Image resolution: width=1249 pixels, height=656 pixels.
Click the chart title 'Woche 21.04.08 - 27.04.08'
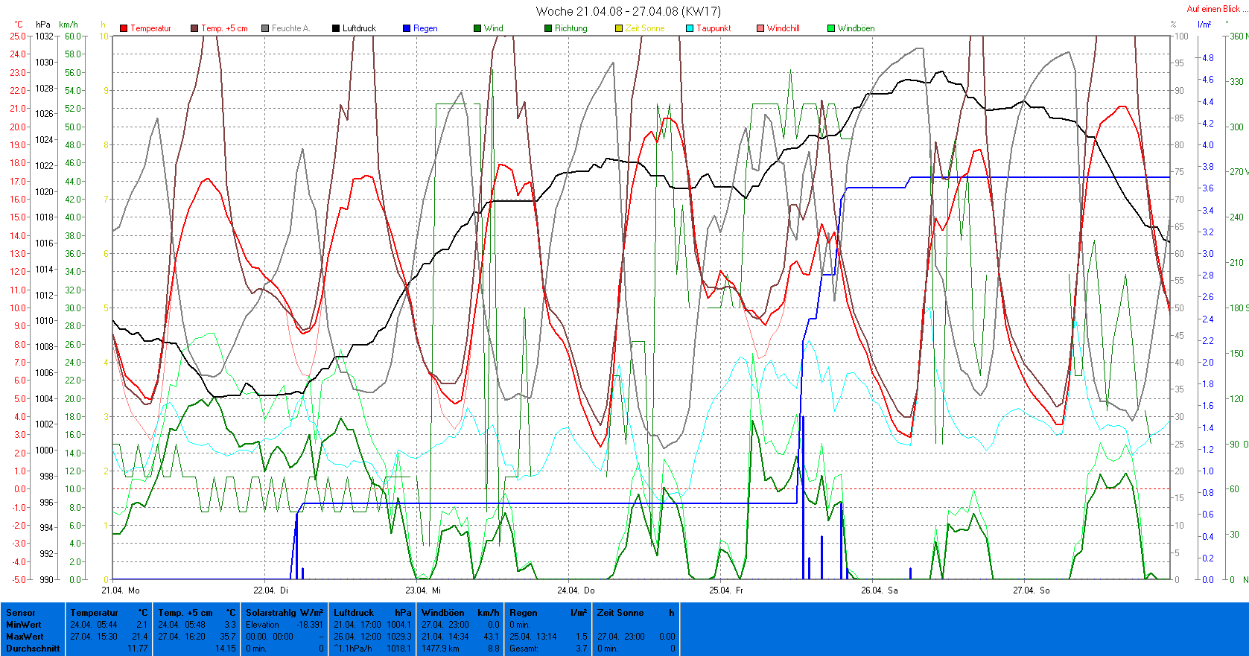[x=628, y=11]
